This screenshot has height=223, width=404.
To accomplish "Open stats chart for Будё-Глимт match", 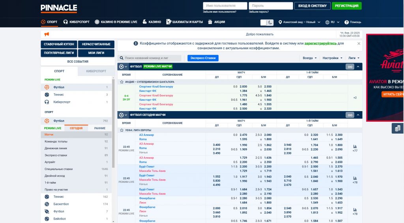I will point(355,178).
